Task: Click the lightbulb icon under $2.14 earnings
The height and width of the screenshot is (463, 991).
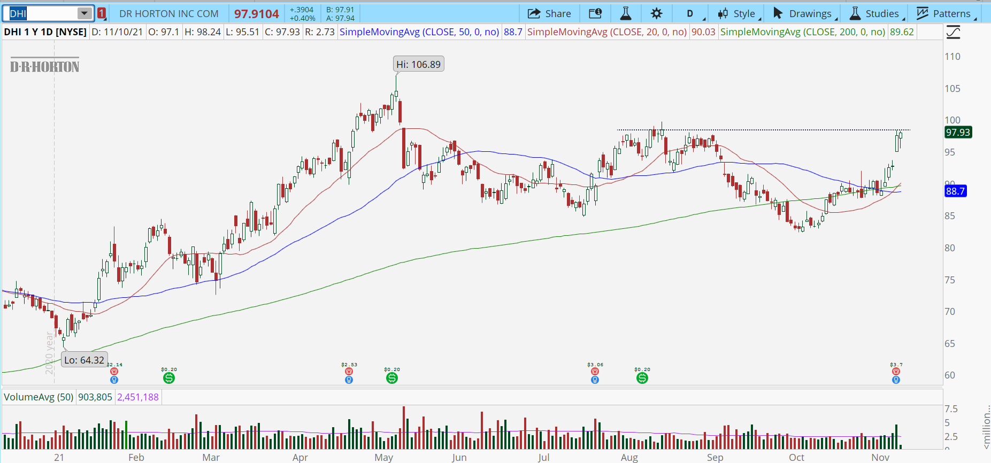Action: pos(114,380)
